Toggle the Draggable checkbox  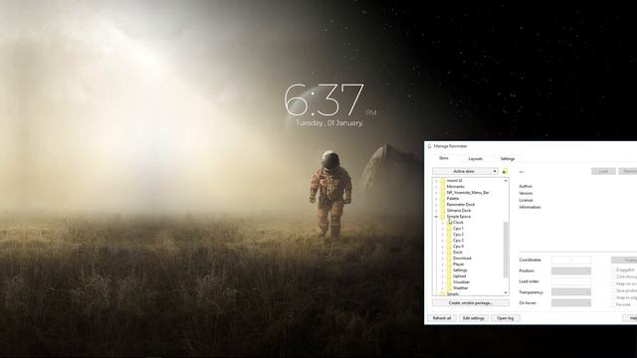coord(613,269)
